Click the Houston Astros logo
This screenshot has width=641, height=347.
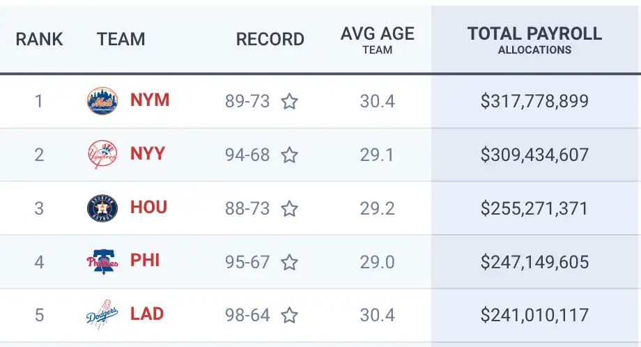click(x=102, y=208)
